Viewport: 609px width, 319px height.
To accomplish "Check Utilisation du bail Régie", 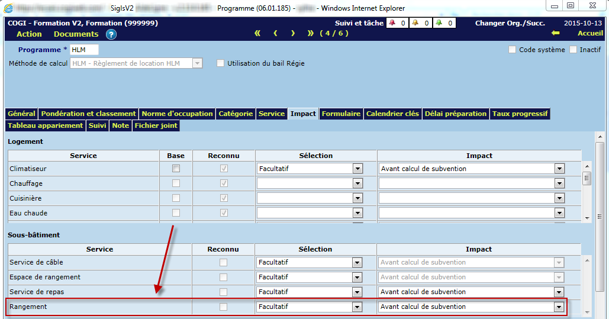I will coord(221,63).
